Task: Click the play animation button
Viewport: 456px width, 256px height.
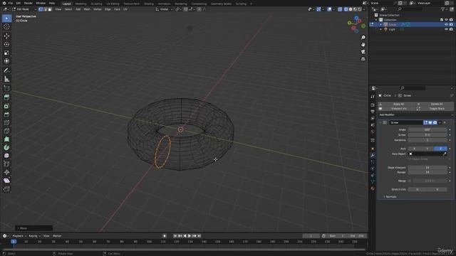Action: coord(190,236)
